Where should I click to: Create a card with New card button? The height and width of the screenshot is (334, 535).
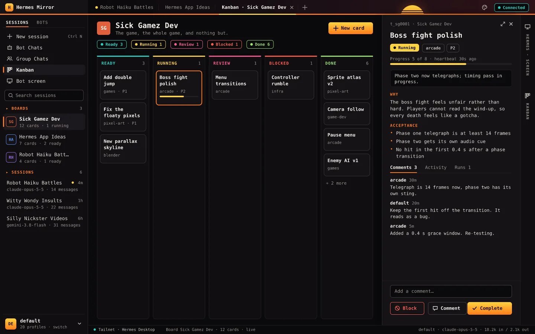point(350,28)
